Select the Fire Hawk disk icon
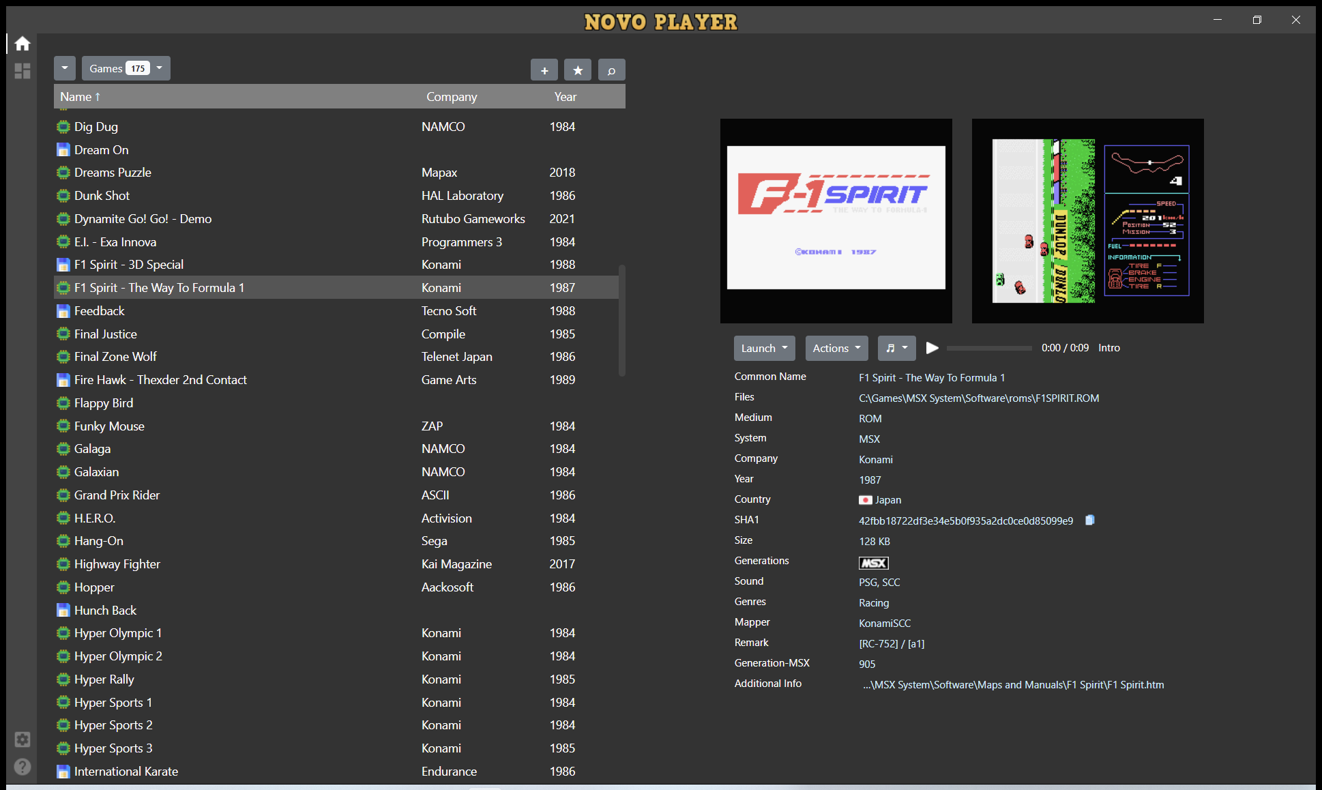Screen dimensions: 1322x790 pyautogui.click(x=63, y=380)
